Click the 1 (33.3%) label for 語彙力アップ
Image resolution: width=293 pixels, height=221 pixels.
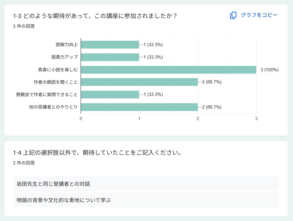(153, 57)
